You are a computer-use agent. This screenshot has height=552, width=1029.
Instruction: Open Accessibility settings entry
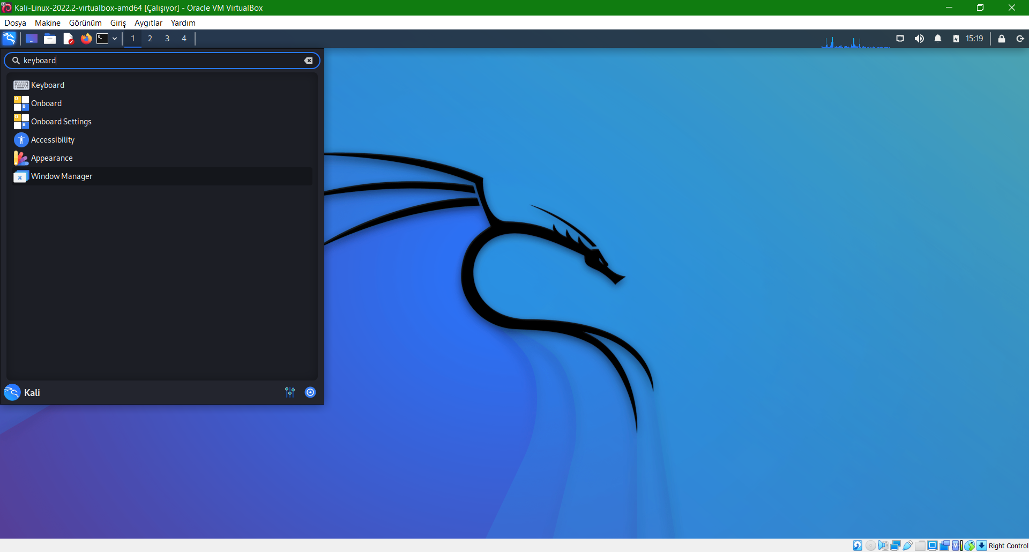(x=162, y=140)
